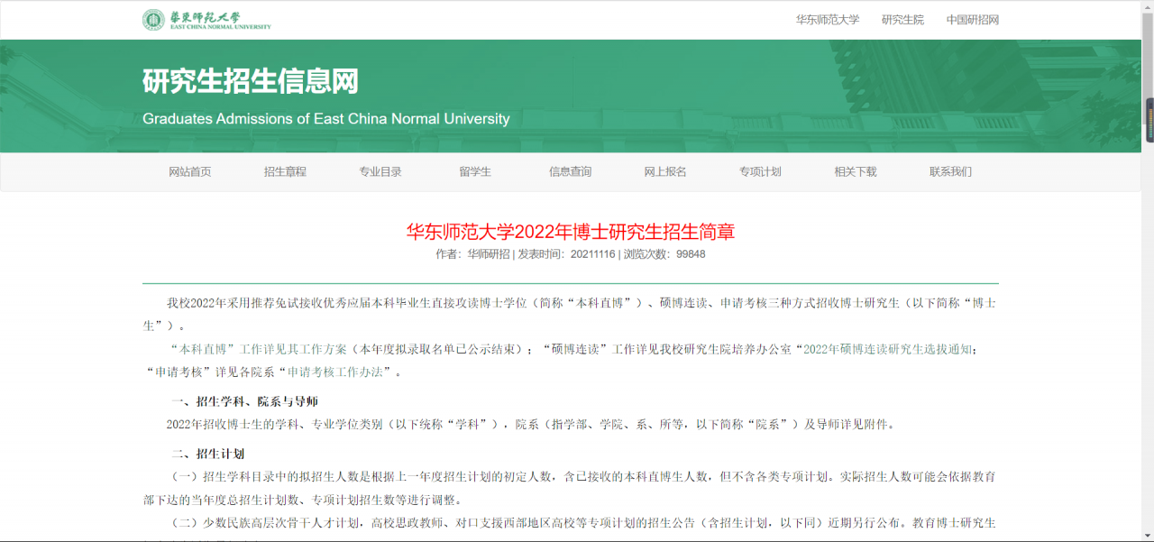Open the “本科直博” link

click(201, 349)
